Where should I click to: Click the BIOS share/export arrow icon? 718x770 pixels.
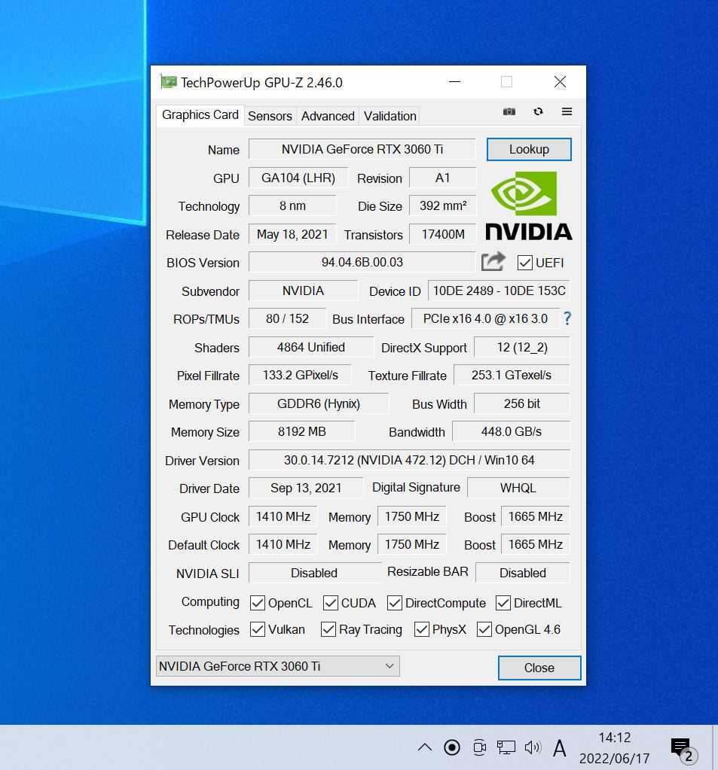point(493,262)
